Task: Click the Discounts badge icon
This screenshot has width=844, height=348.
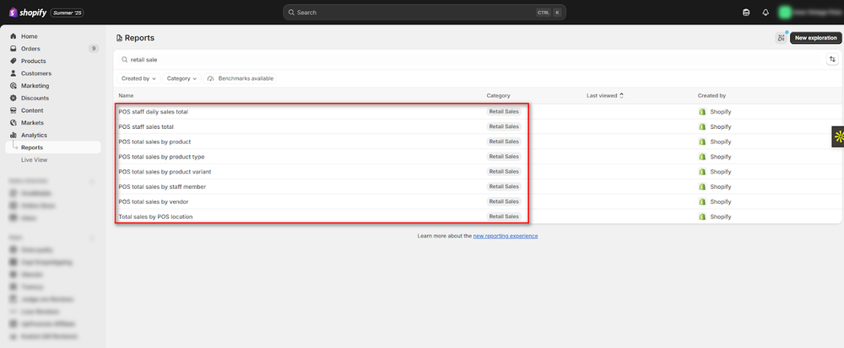Action: [x=14, y=98]
